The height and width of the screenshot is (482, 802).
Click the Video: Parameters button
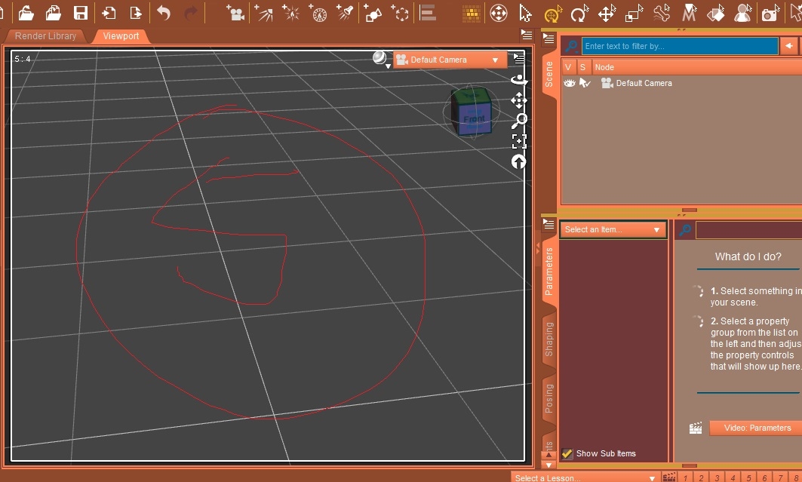pos(757,428)
